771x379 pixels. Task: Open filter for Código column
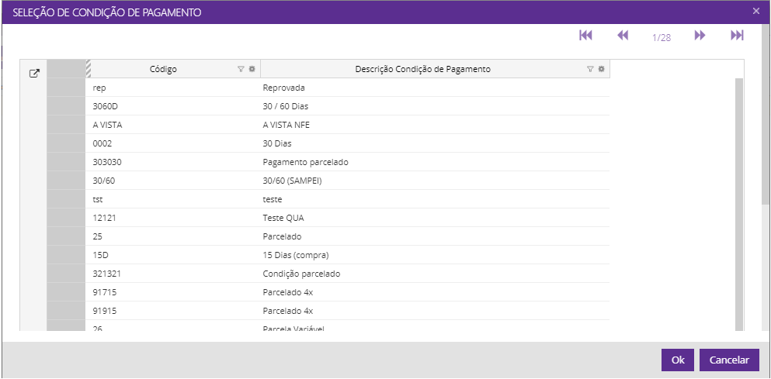click(x=241, y=69)
